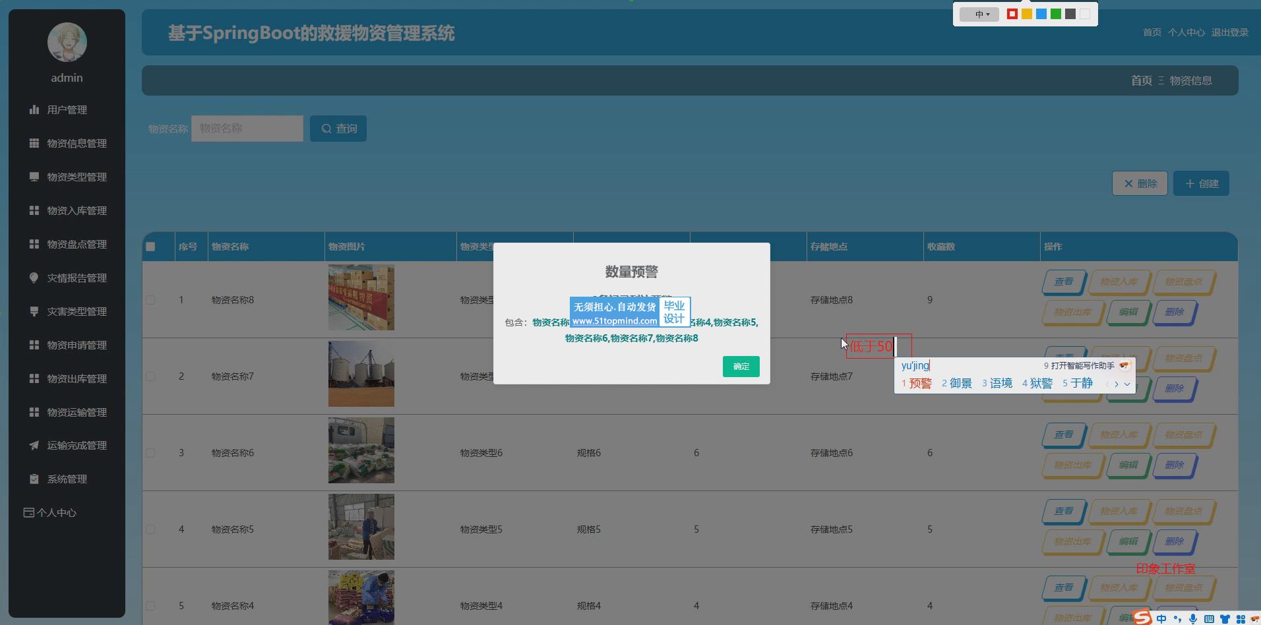Click the Sogou microphone voice input icon
The image size is (1261, 625).
click(x=1193, y=618)
